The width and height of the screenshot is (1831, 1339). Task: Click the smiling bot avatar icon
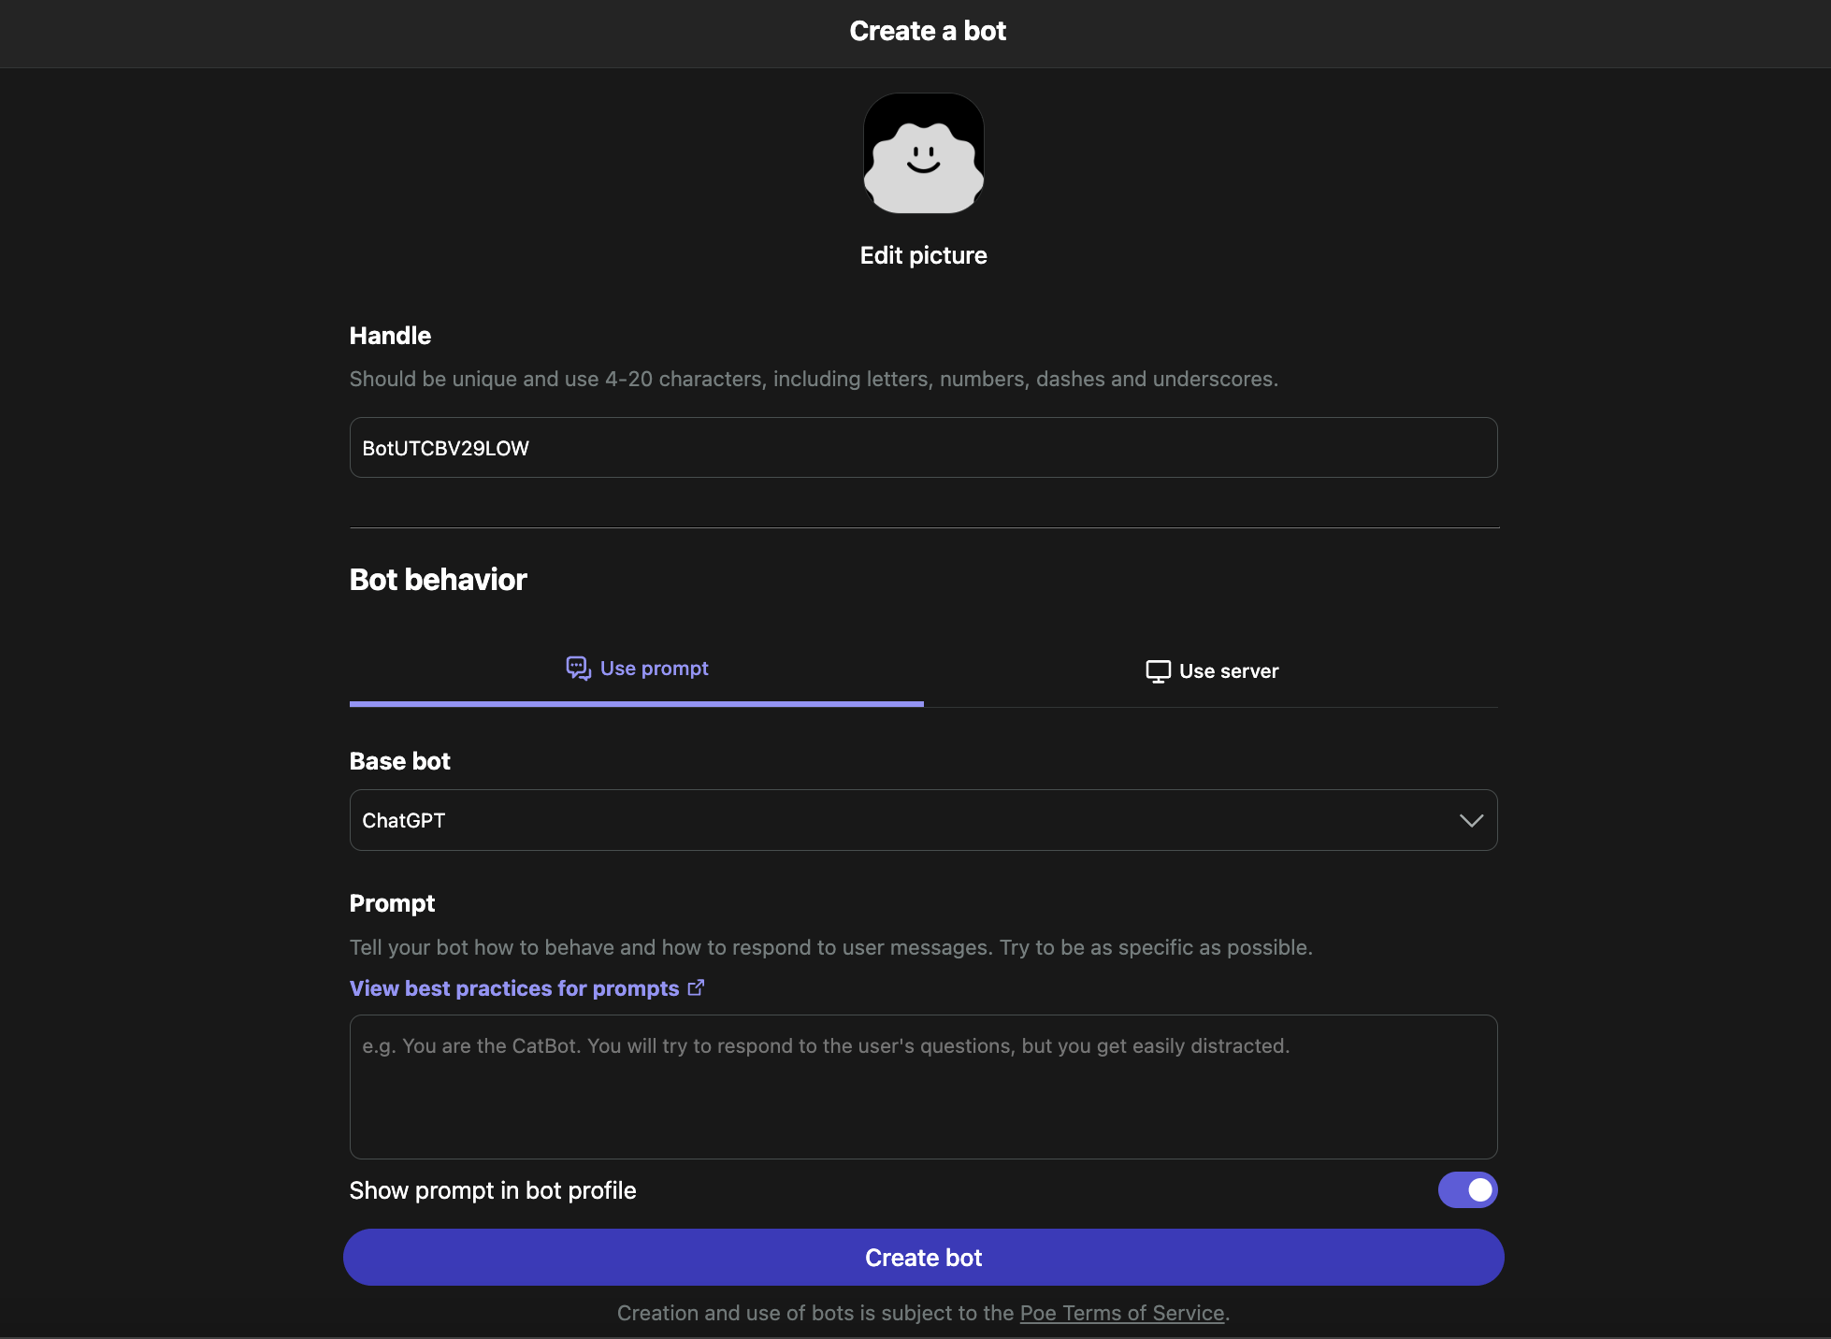(x=923, y=152)
